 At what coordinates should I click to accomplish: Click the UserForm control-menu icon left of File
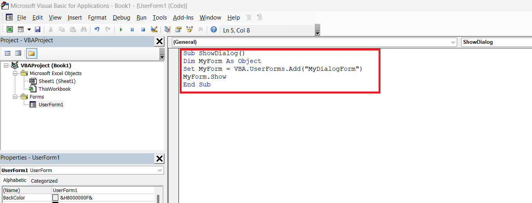pyautogui.click(x=9, y=17)
